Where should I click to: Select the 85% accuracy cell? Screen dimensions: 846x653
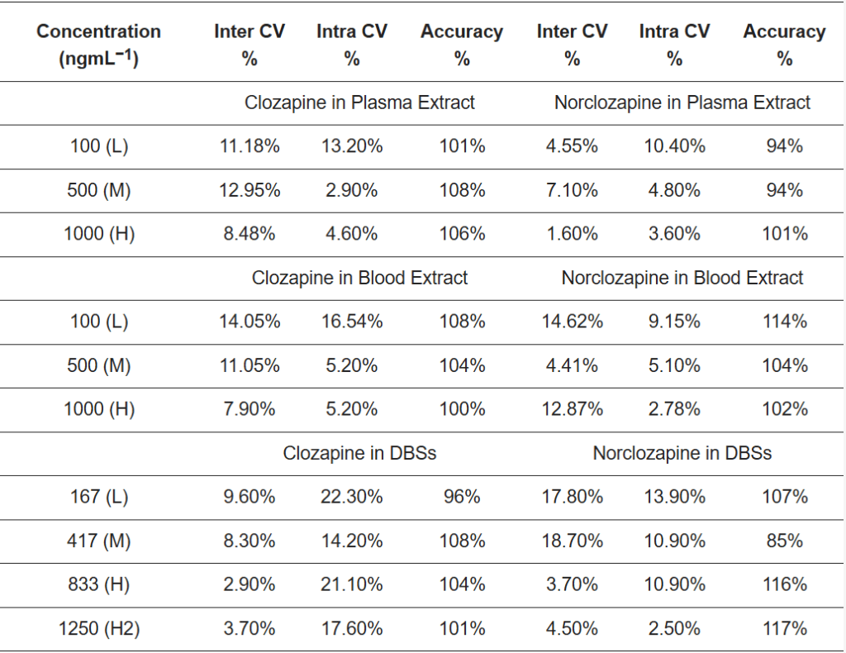coord(784,541)
